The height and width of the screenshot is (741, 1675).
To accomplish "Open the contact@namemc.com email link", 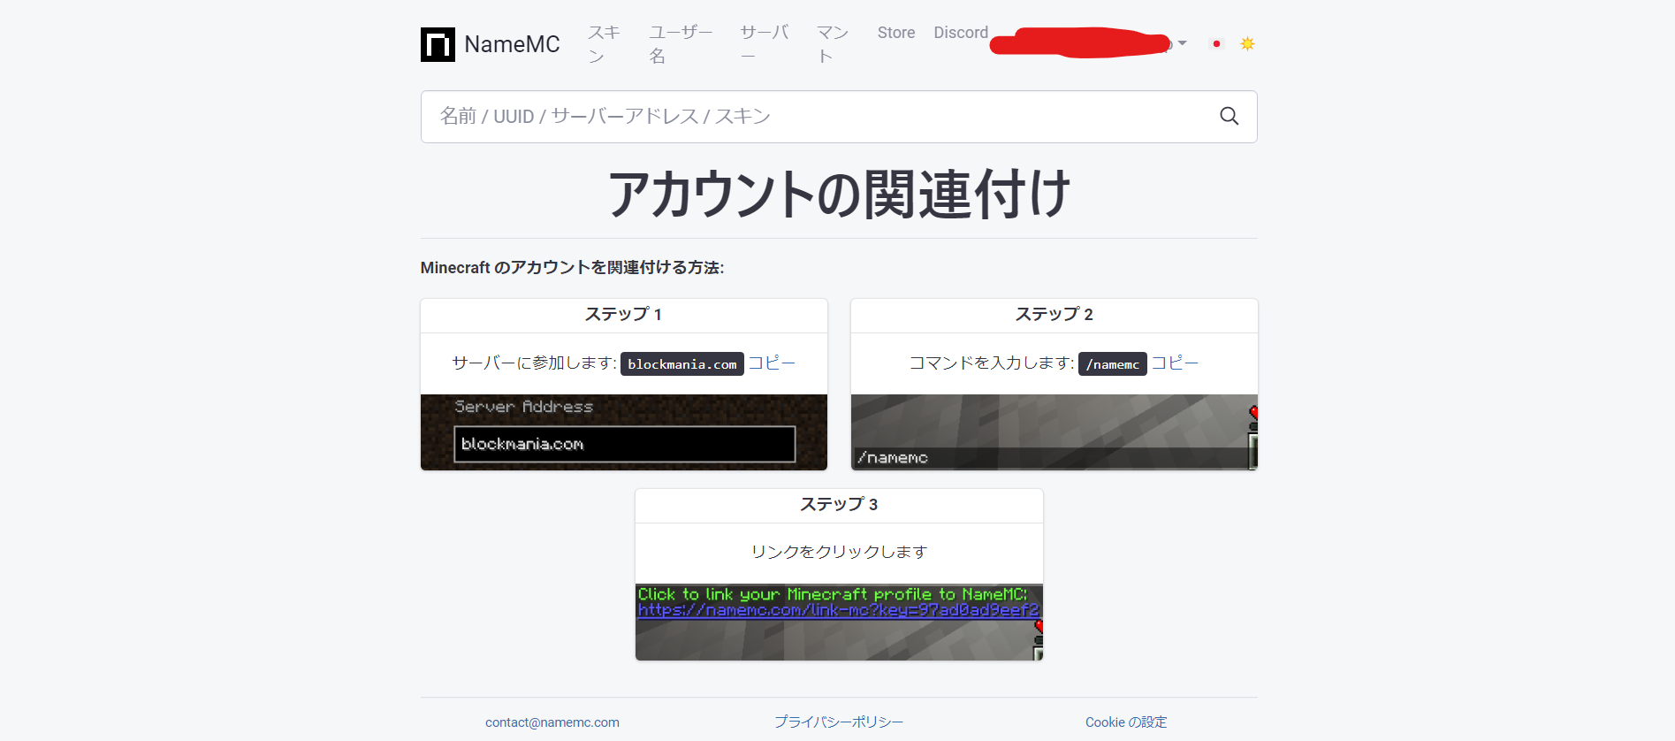I will pos(552,722).
